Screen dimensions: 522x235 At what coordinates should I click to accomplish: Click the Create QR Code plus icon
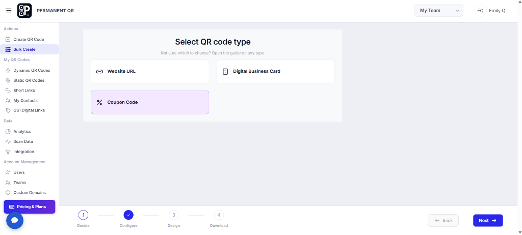click(x=8, y=39)
